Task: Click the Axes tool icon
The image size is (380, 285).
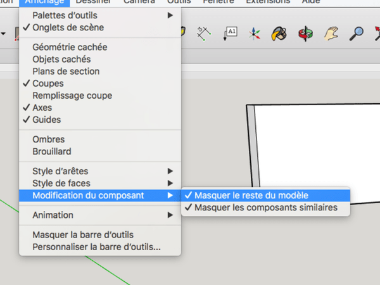Action: coord(255,32)
